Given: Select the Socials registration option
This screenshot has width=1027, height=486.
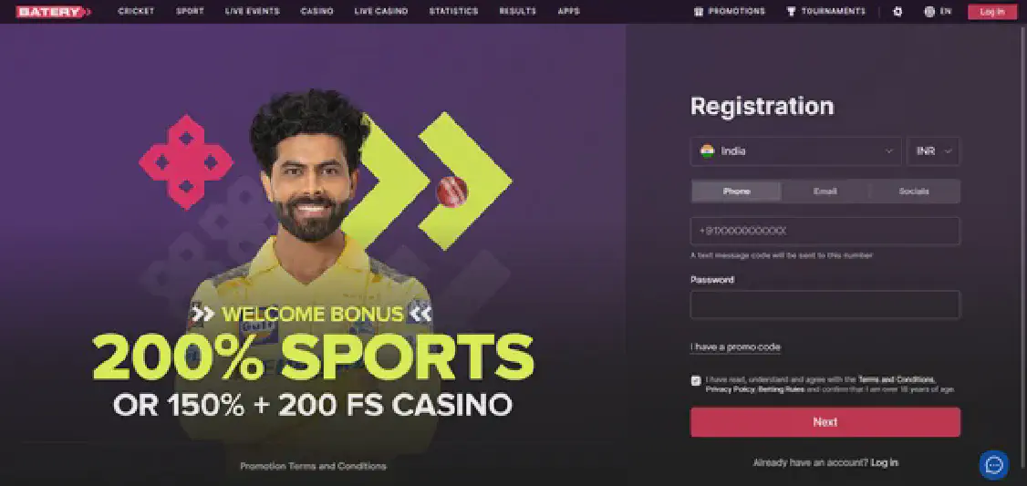Looking at the screenshot, I should click(914, 191).
